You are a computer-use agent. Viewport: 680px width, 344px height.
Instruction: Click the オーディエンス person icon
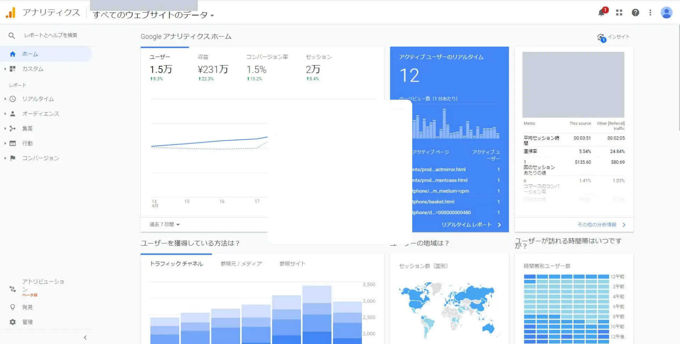[13, 114]
